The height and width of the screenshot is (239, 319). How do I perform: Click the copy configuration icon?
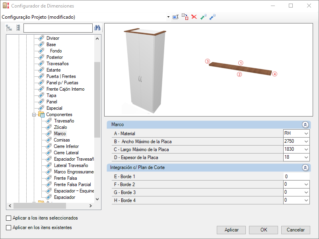coord(185,17)
